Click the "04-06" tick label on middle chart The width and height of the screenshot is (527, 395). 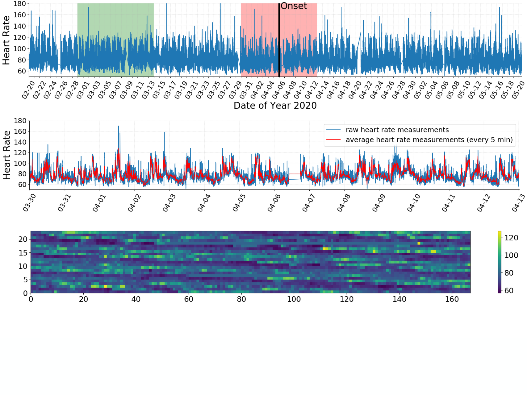[x=274, y=203]
